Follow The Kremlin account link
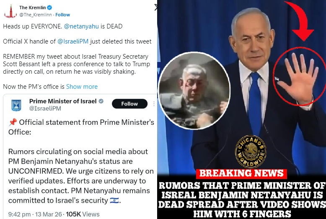The image size is (326, 219). click(62, 15)
